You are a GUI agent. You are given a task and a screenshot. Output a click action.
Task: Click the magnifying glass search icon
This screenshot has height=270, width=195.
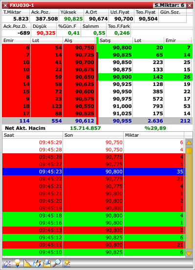point(57,263)
